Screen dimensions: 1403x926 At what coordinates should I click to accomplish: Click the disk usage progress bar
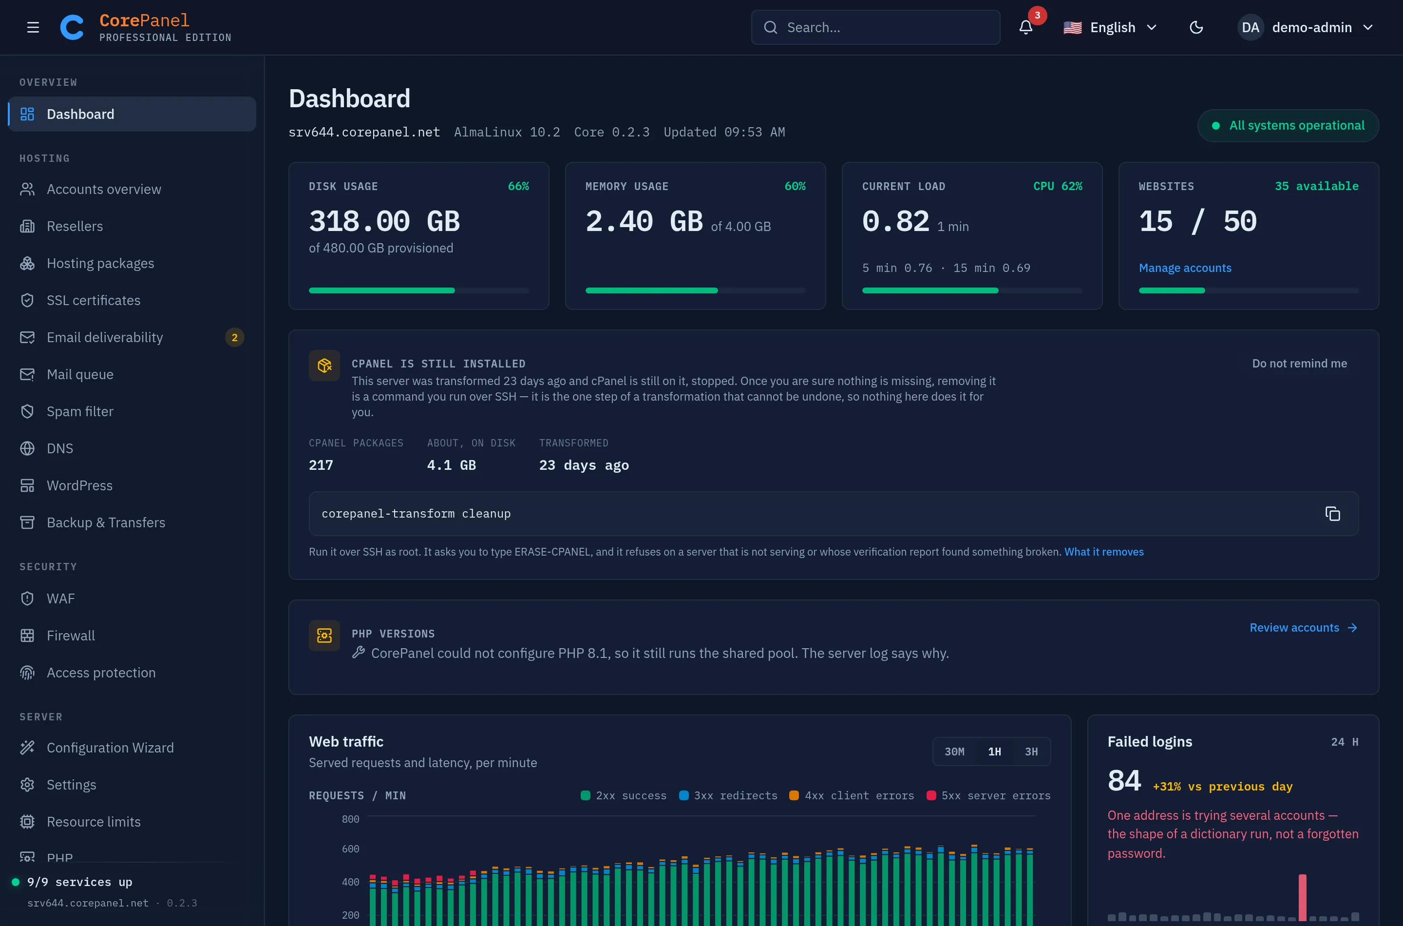click(x=418, y=290)
